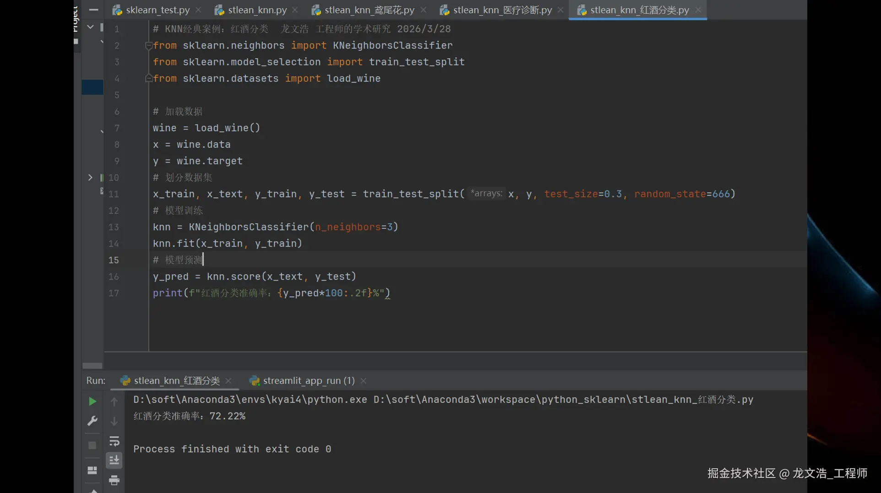The height and width of the screenshot is (493, 881).
Task: Click the Stop process square icon
Action: point(92,445)
